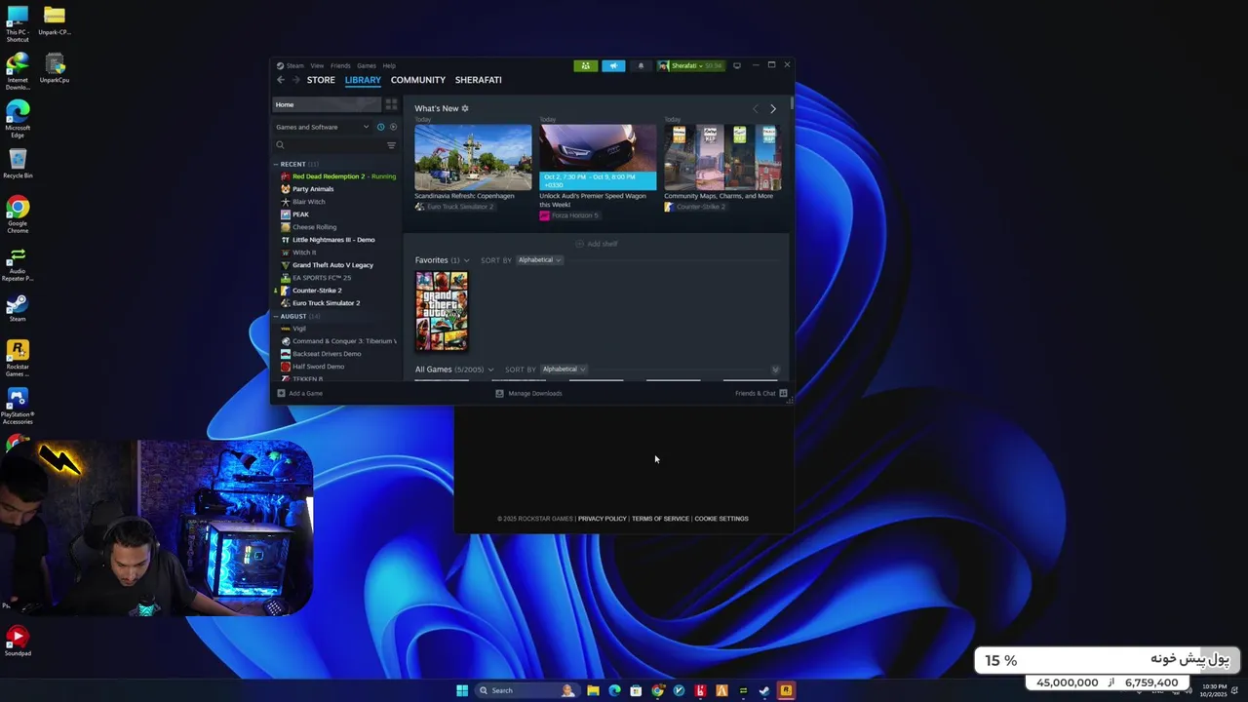Click the Steam forward navigation arrow
This screenshot has width=1248, height=702.
pos(295,80)
